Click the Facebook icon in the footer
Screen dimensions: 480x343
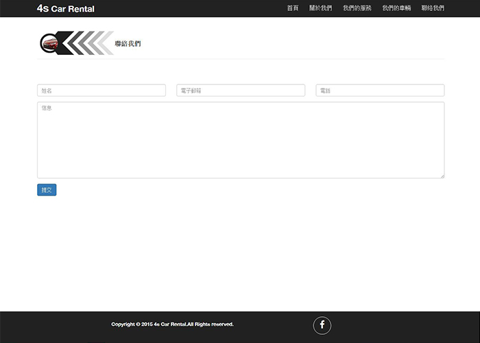point(322,325)
